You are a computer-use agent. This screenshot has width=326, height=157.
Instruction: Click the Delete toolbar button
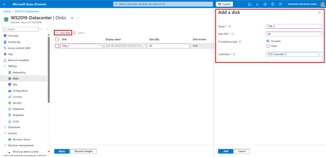(x=79, y=33)
